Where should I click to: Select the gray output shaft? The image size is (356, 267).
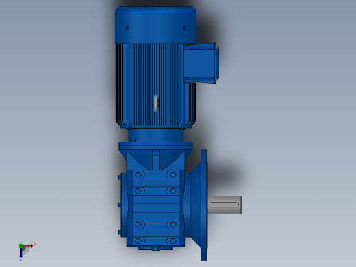pyautogui.click(x=225, y=205)
